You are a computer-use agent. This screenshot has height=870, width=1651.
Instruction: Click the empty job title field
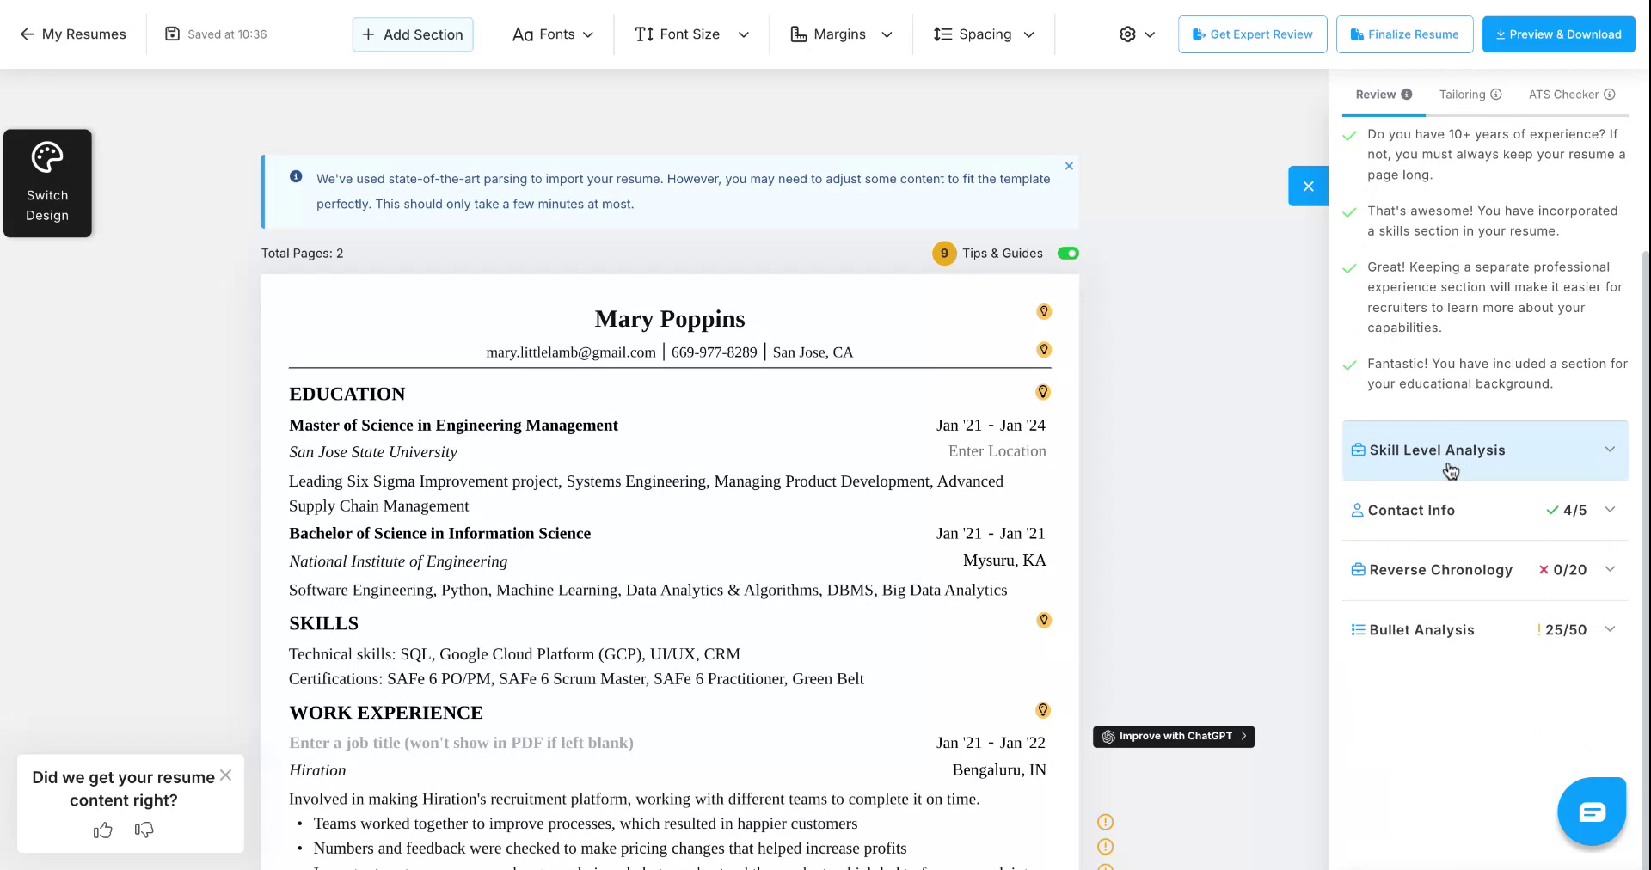461,743
